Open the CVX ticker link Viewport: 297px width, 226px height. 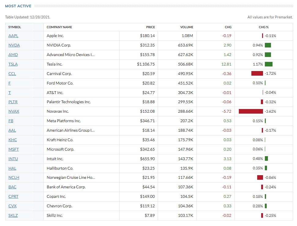[13, 206]
